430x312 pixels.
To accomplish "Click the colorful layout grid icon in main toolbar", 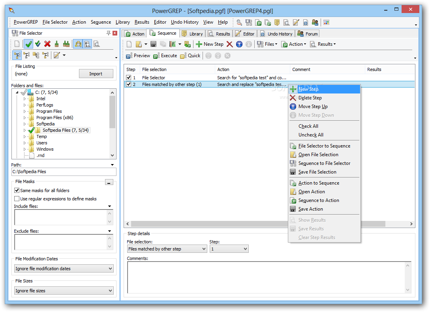I will (326, 22).
